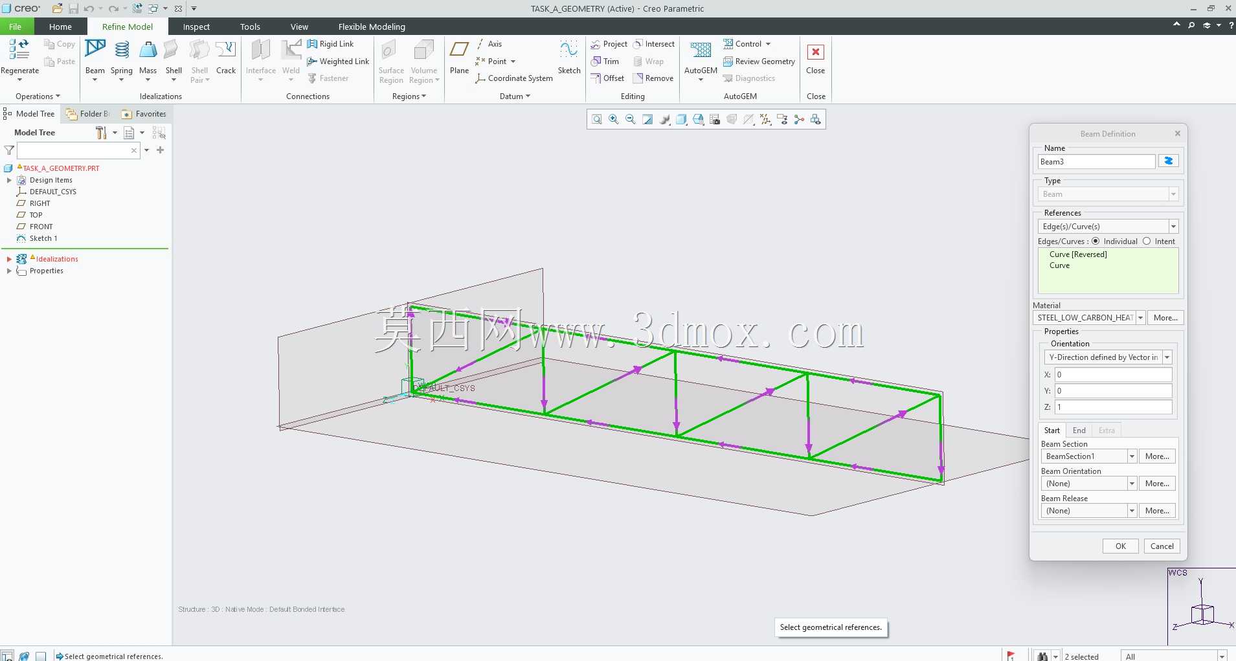1236x661 pixels.
Task: Click the Refit view icon
Action: 597,120
